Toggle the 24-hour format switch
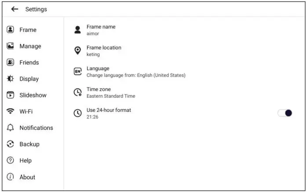 (x=285, y=113)
